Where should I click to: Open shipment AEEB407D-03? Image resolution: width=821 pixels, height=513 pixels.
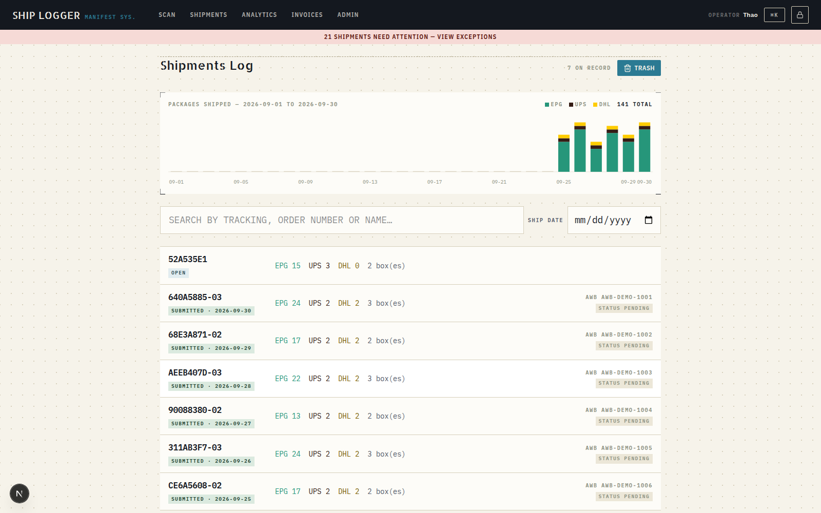pyautogui.click(x=411, y=379)
